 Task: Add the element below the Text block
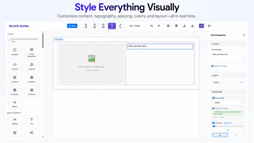[31, 133]
